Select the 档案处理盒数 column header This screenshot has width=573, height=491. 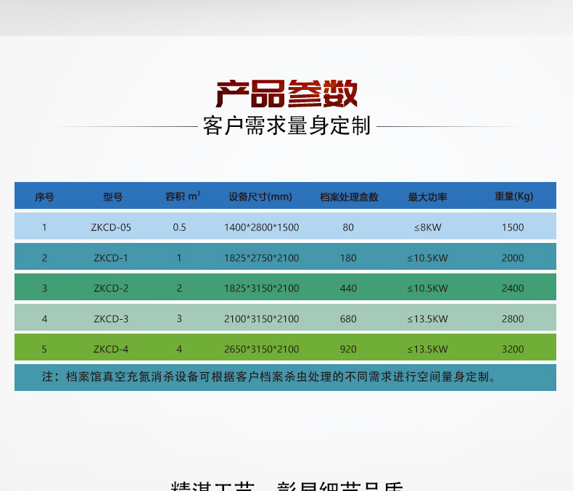[349, 197]
